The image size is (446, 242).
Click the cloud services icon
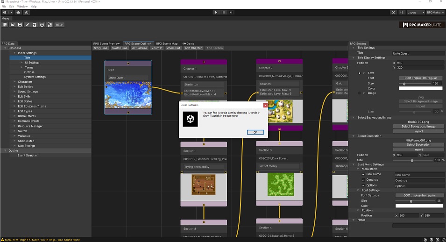coord(18,12)
